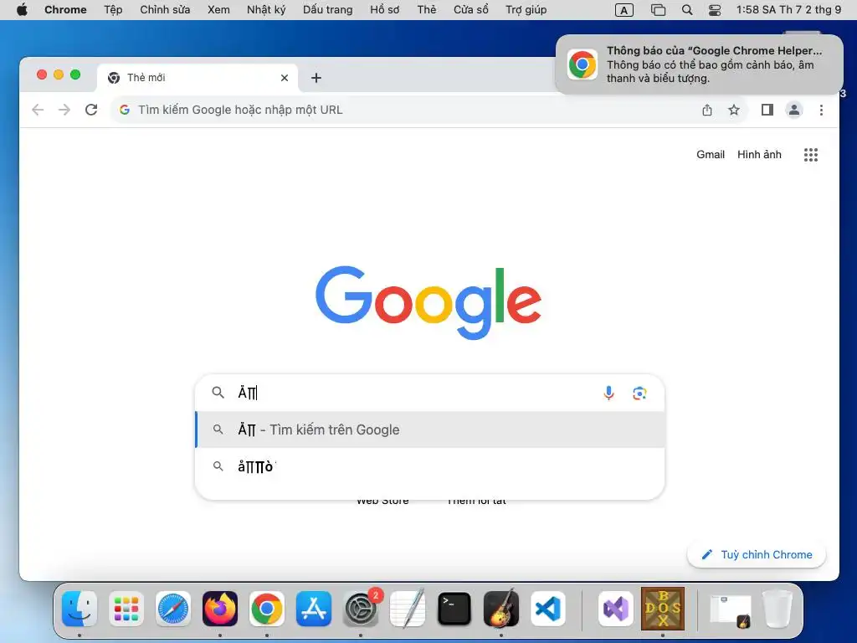Open the Chrome application menu
The height and width of the screenshot is (643, 857).
[65, 10]
